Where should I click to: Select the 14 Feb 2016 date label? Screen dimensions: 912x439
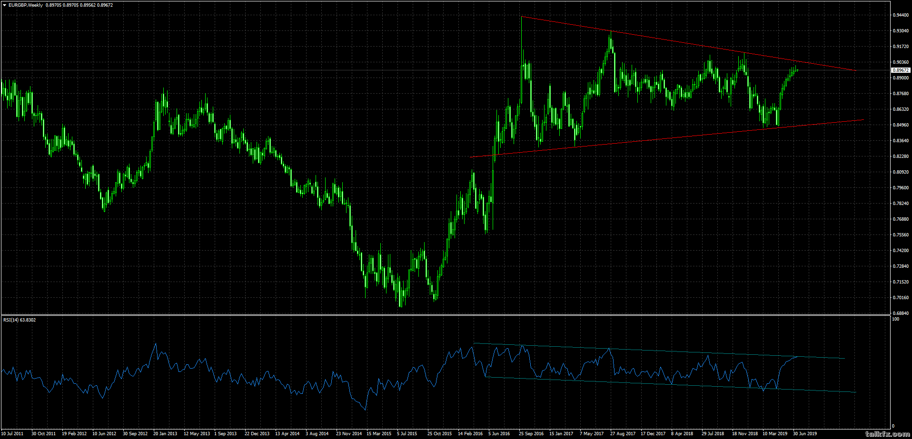(x=470, y=434)
